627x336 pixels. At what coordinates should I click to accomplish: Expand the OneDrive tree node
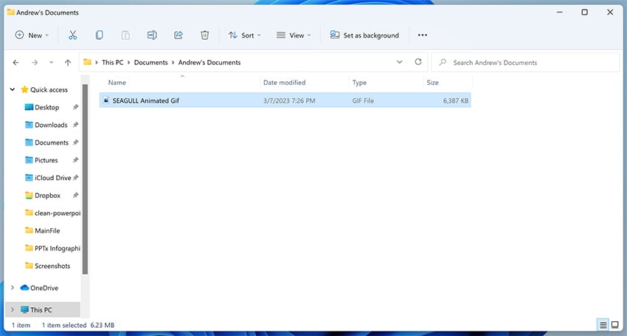(12, 288)
